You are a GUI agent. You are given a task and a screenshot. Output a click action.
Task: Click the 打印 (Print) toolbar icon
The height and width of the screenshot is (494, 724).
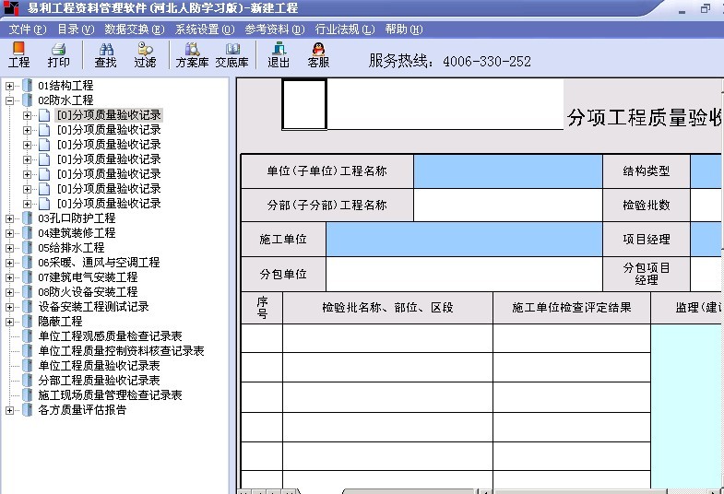(x=58, y=54)
